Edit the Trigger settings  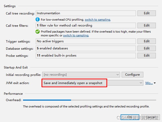[x=146, y=41]
